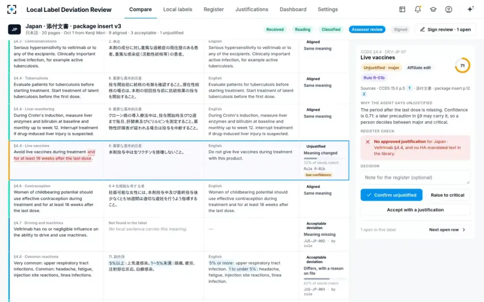Confirm the deviation as unjustified
Screen dimensions: 484x302
pyautogui.click(x=391, y=195)
